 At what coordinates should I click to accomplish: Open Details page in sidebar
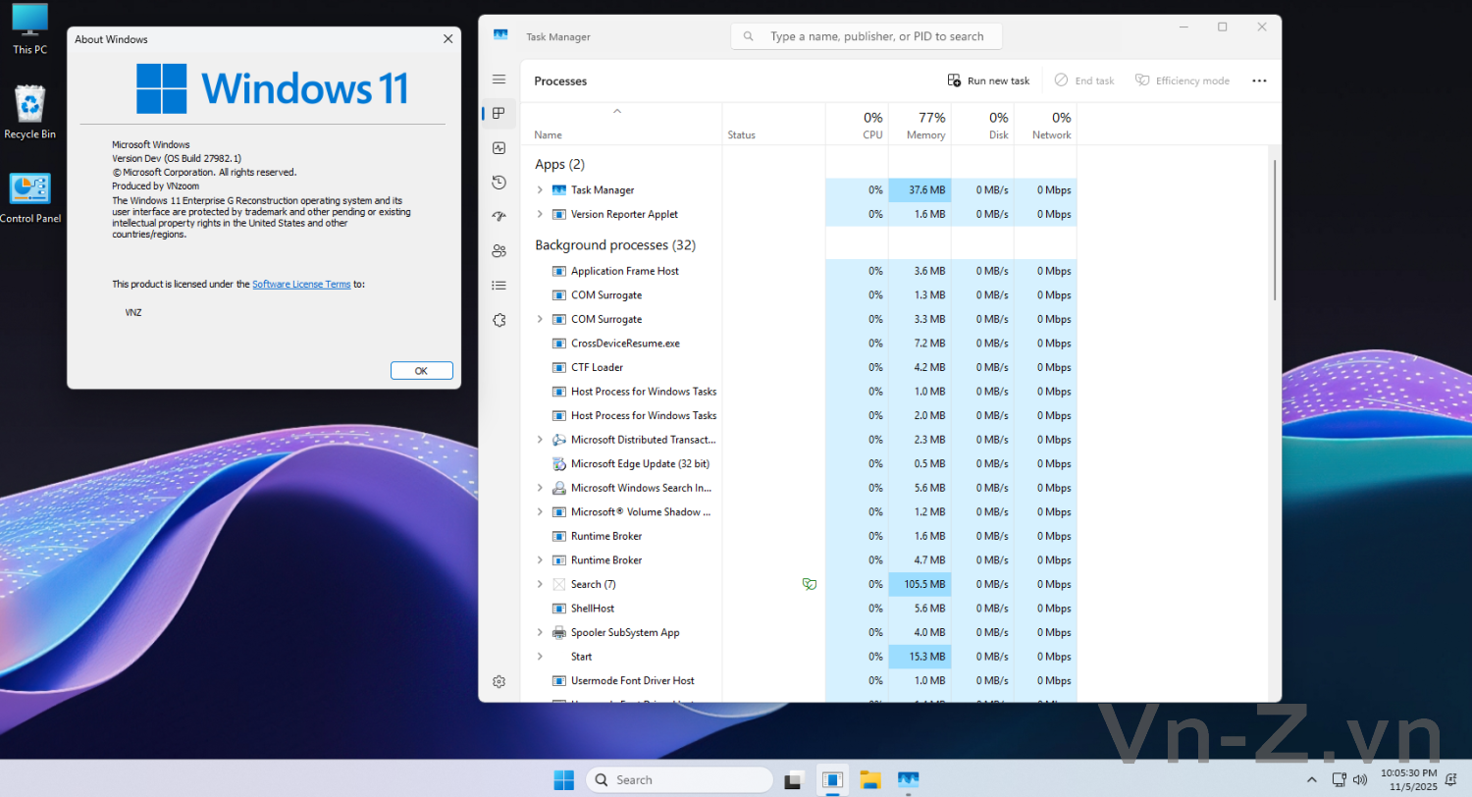(x=499, y=286)
